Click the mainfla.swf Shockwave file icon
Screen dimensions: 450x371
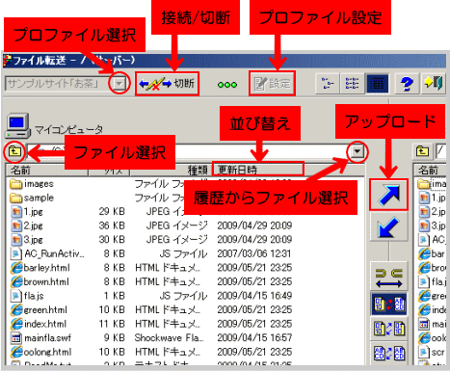[x=16, y=338]
